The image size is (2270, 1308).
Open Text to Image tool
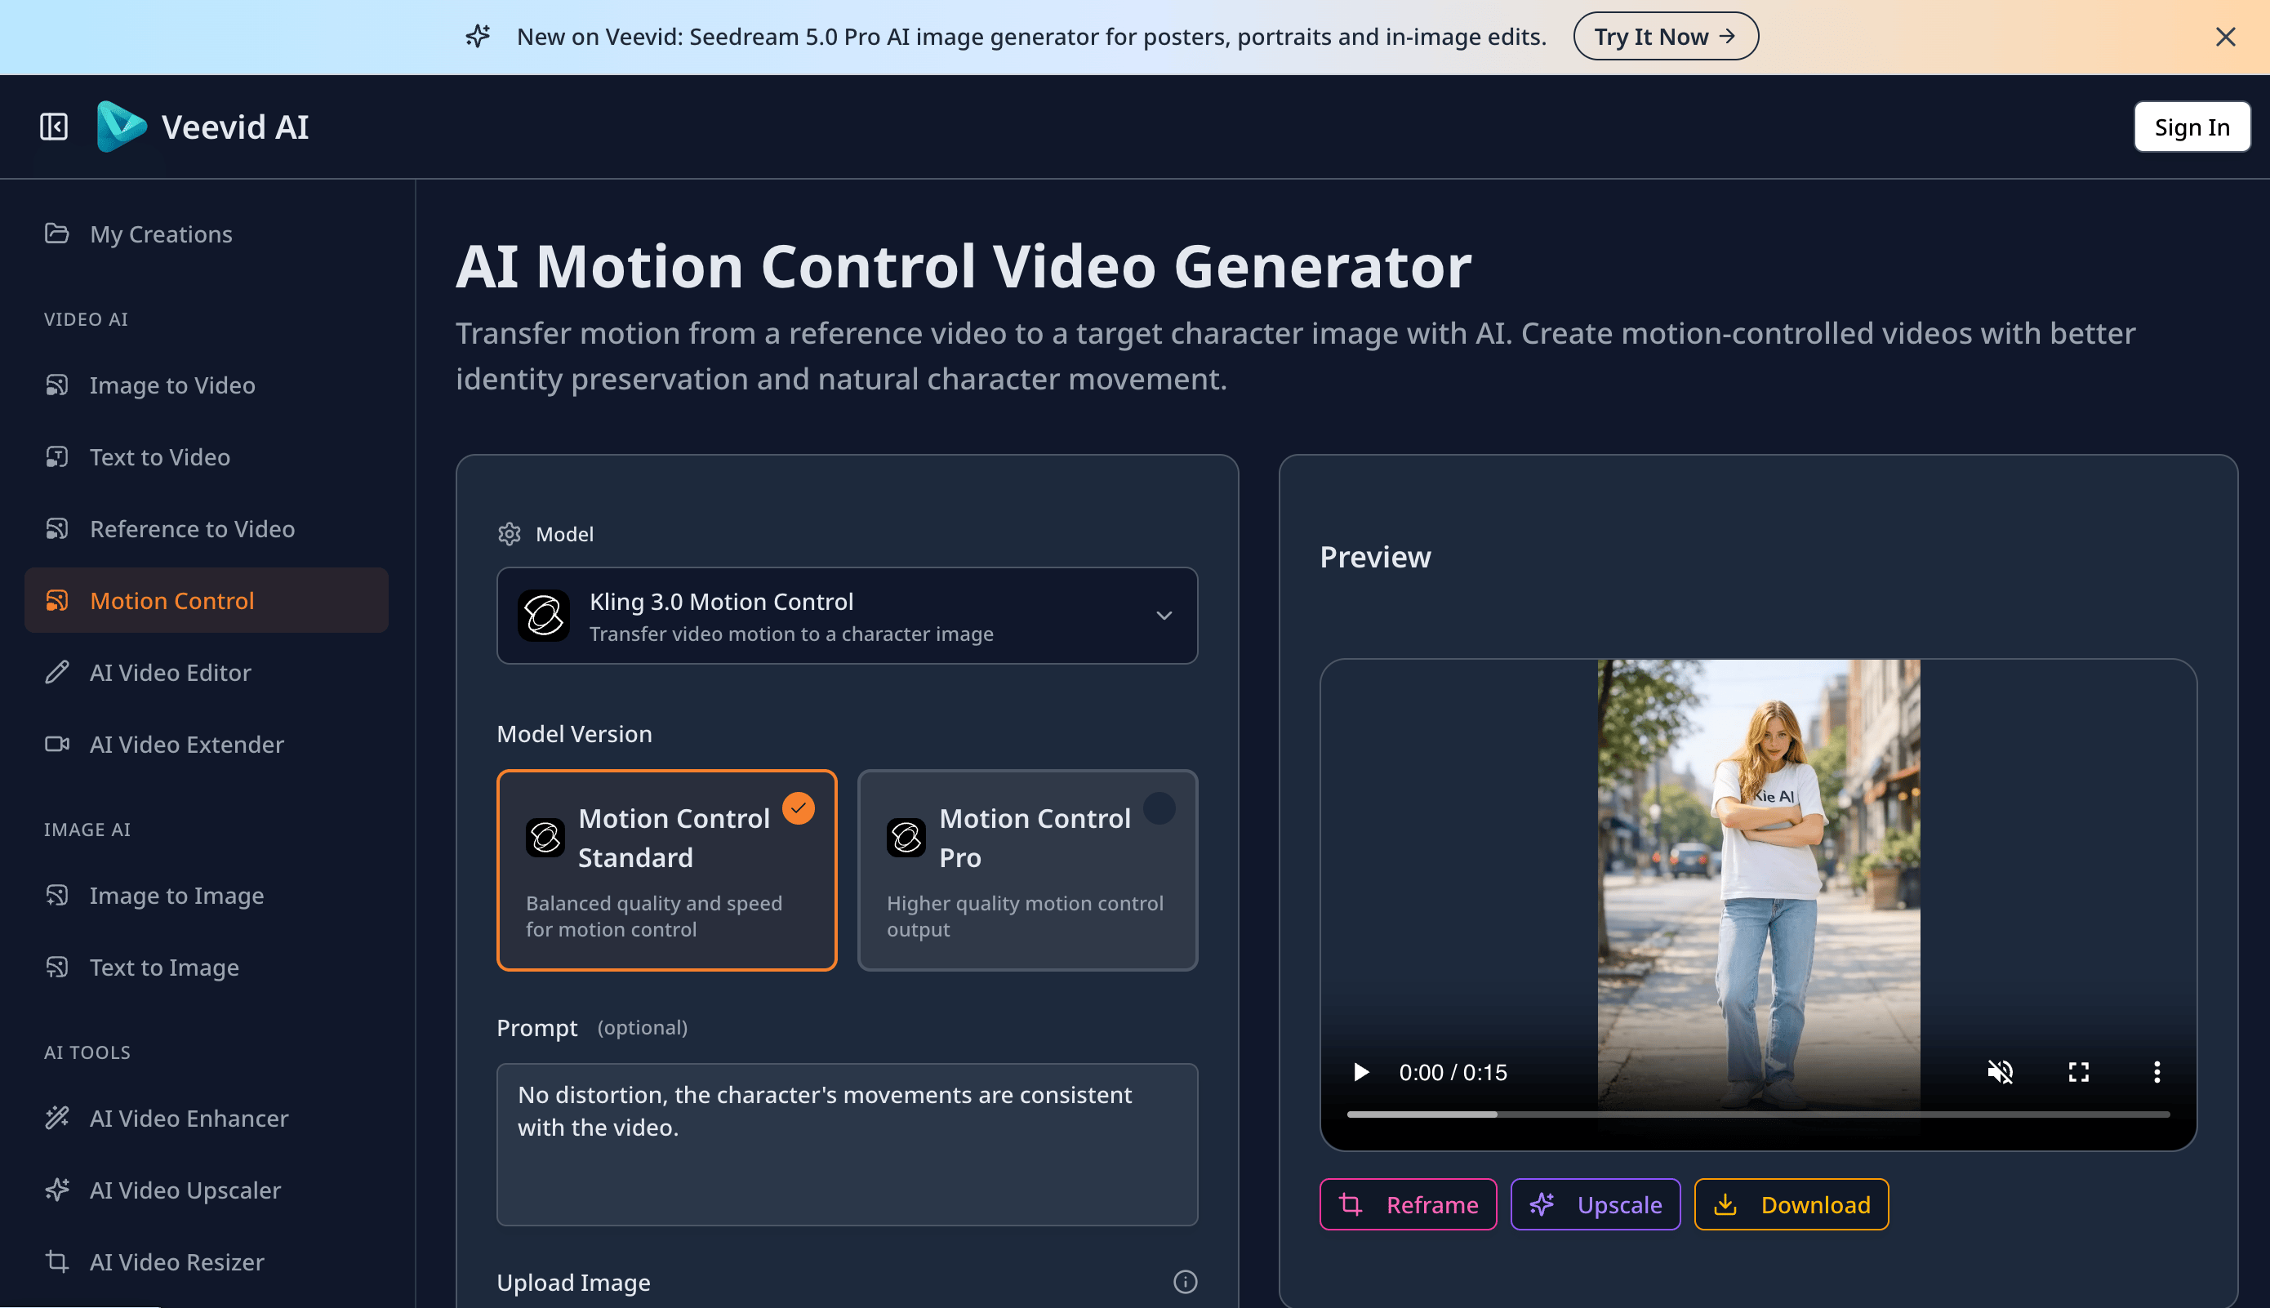(207, 968)
